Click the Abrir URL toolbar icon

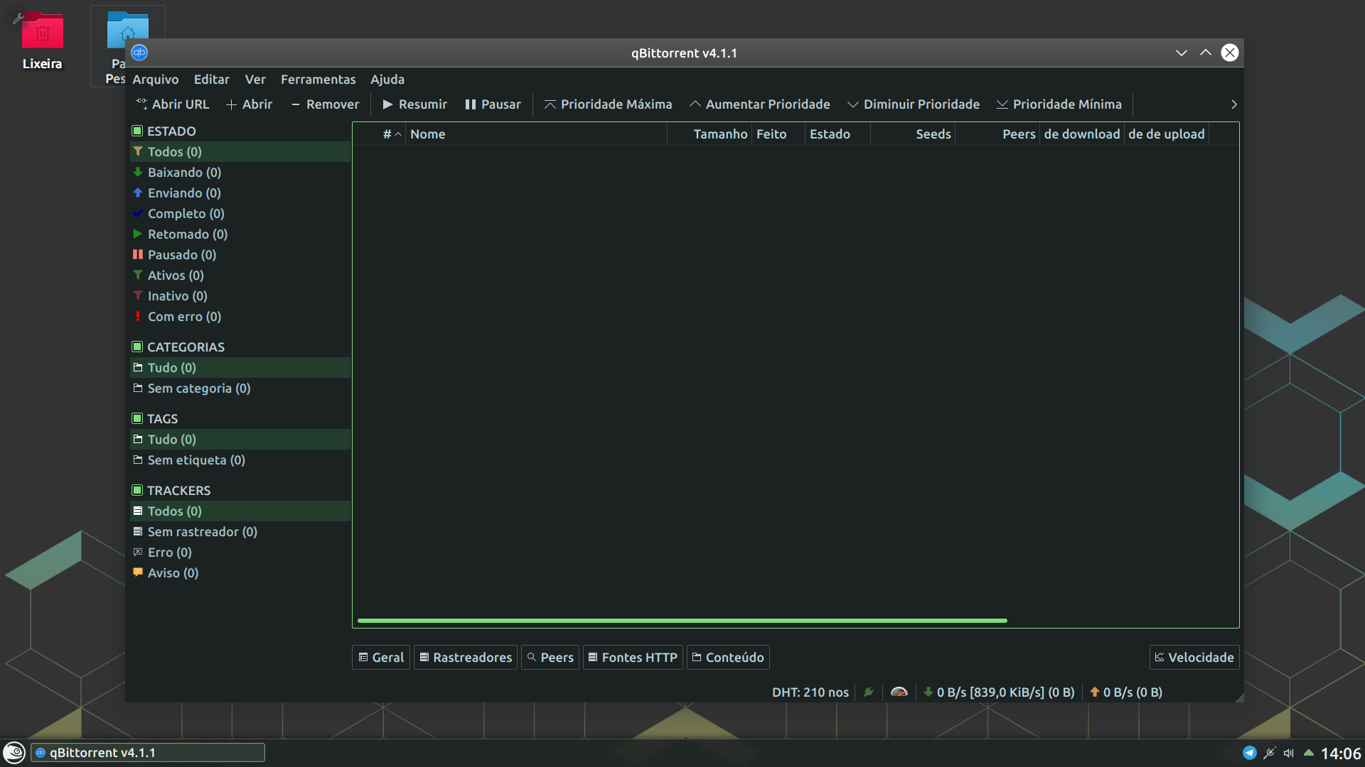tap(141, 104)
